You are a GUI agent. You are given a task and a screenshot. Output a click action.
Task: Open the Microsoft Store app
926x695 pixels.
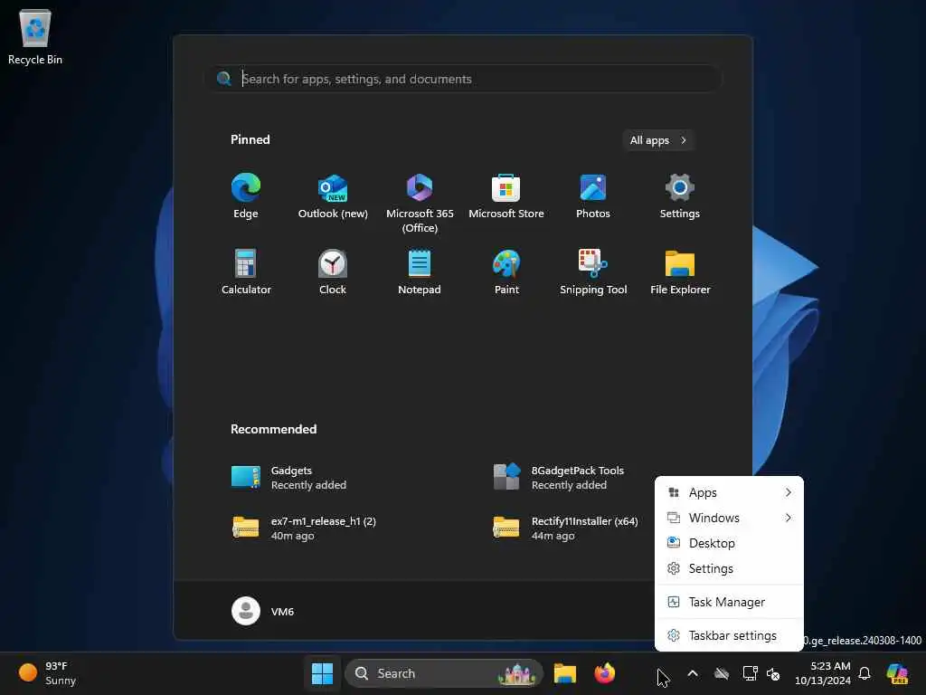[x=506, y=196]
